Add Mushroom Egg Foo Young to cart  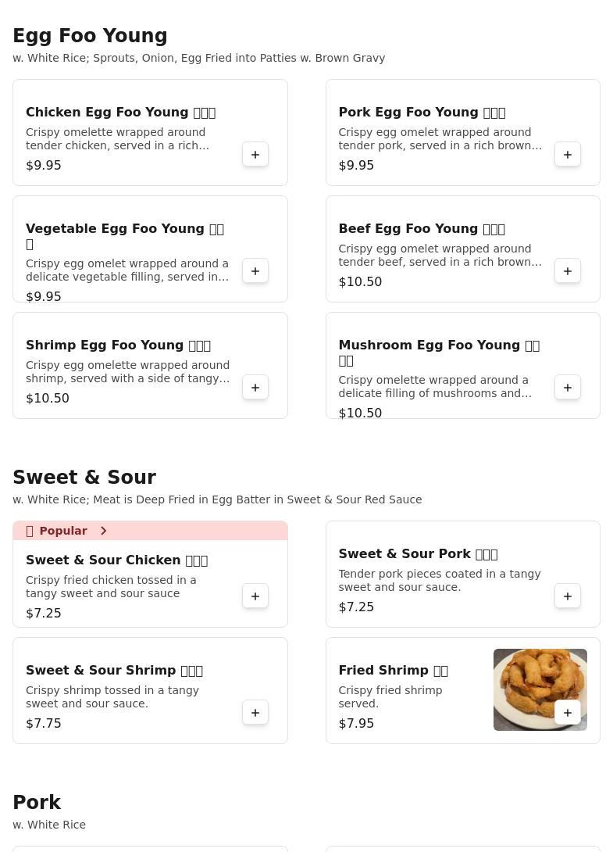tap(568, 388)
